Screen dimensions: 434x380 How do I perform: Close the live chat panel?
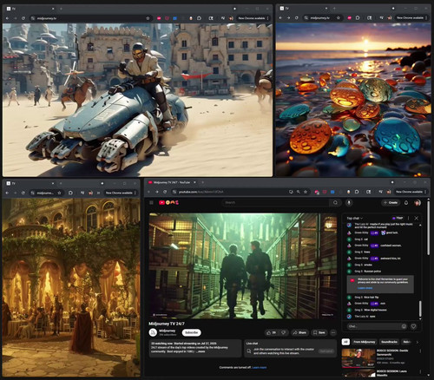tap(417, 218)
